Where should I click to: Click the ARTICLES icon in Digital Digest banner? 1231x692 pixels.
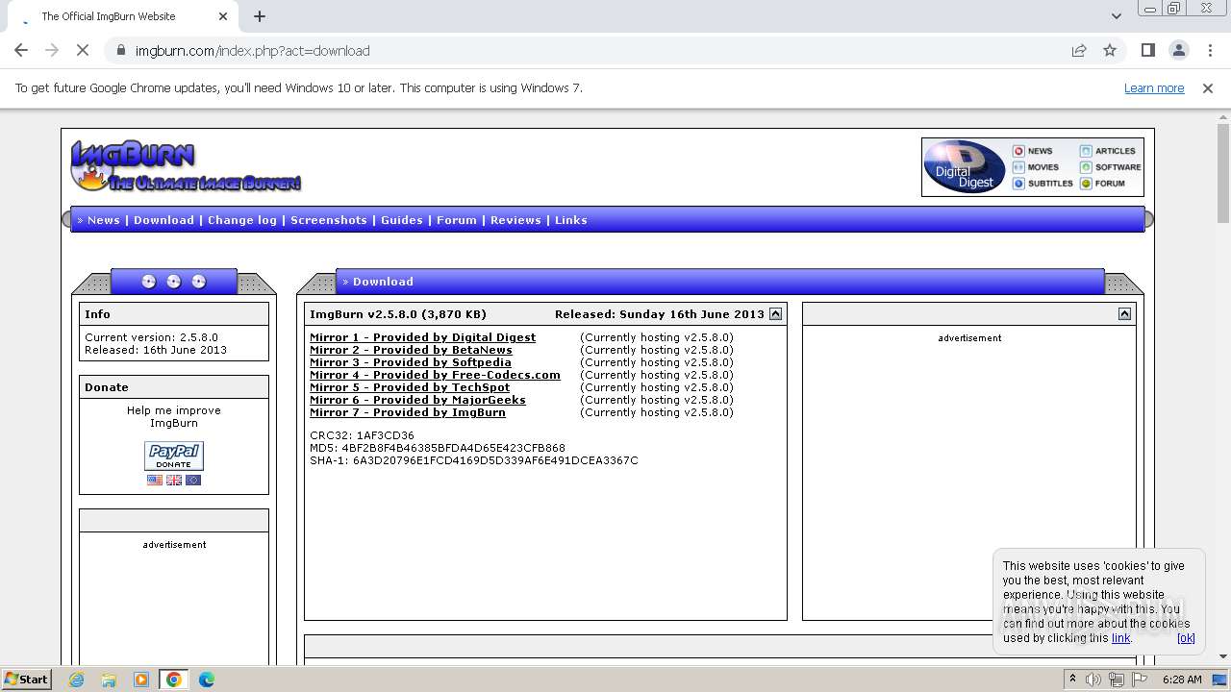(1086, 151)
